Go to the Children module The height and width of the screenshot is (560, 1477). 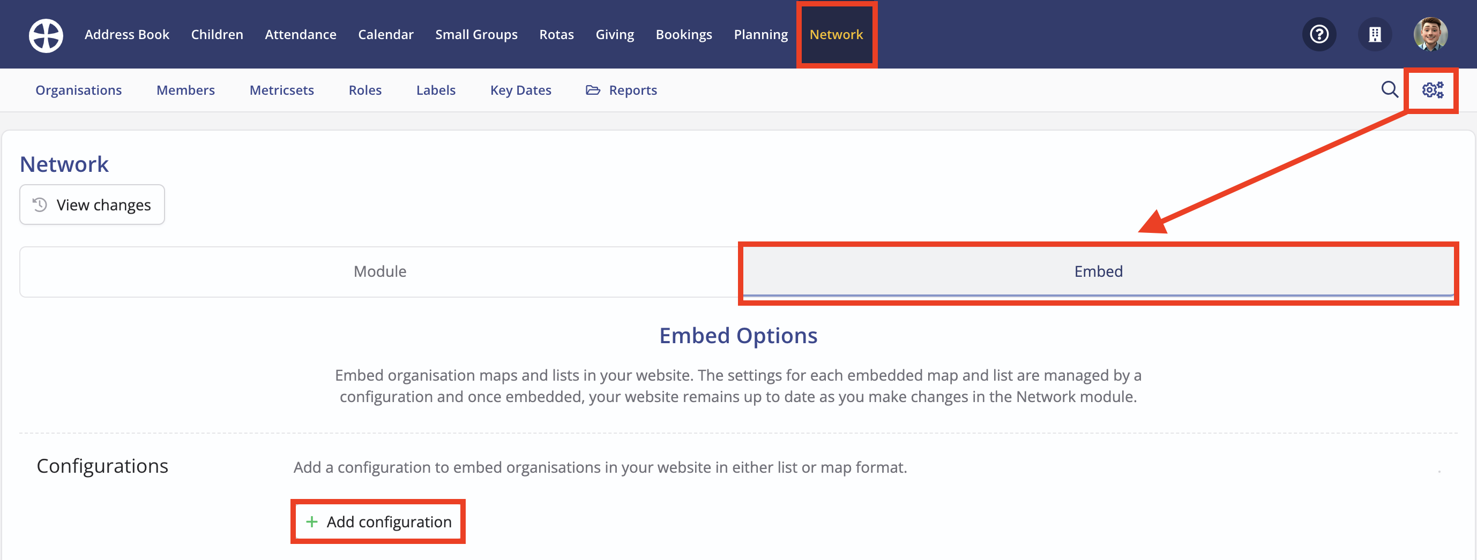click(217, 34)
